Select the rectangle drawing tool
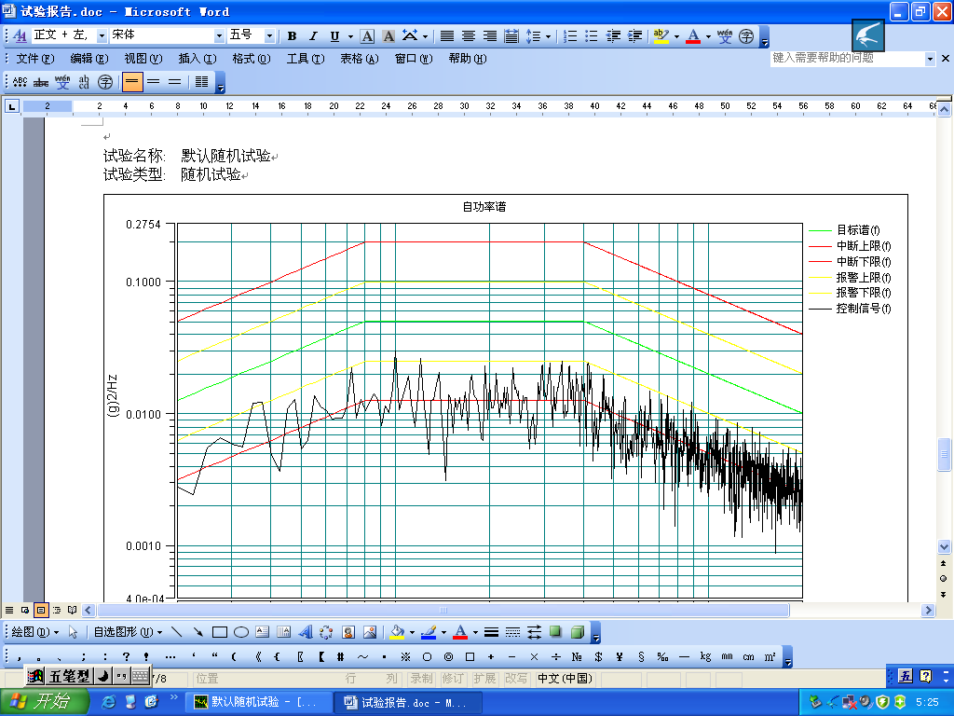This screenshot has width=954, height=716. click(221, 632)
